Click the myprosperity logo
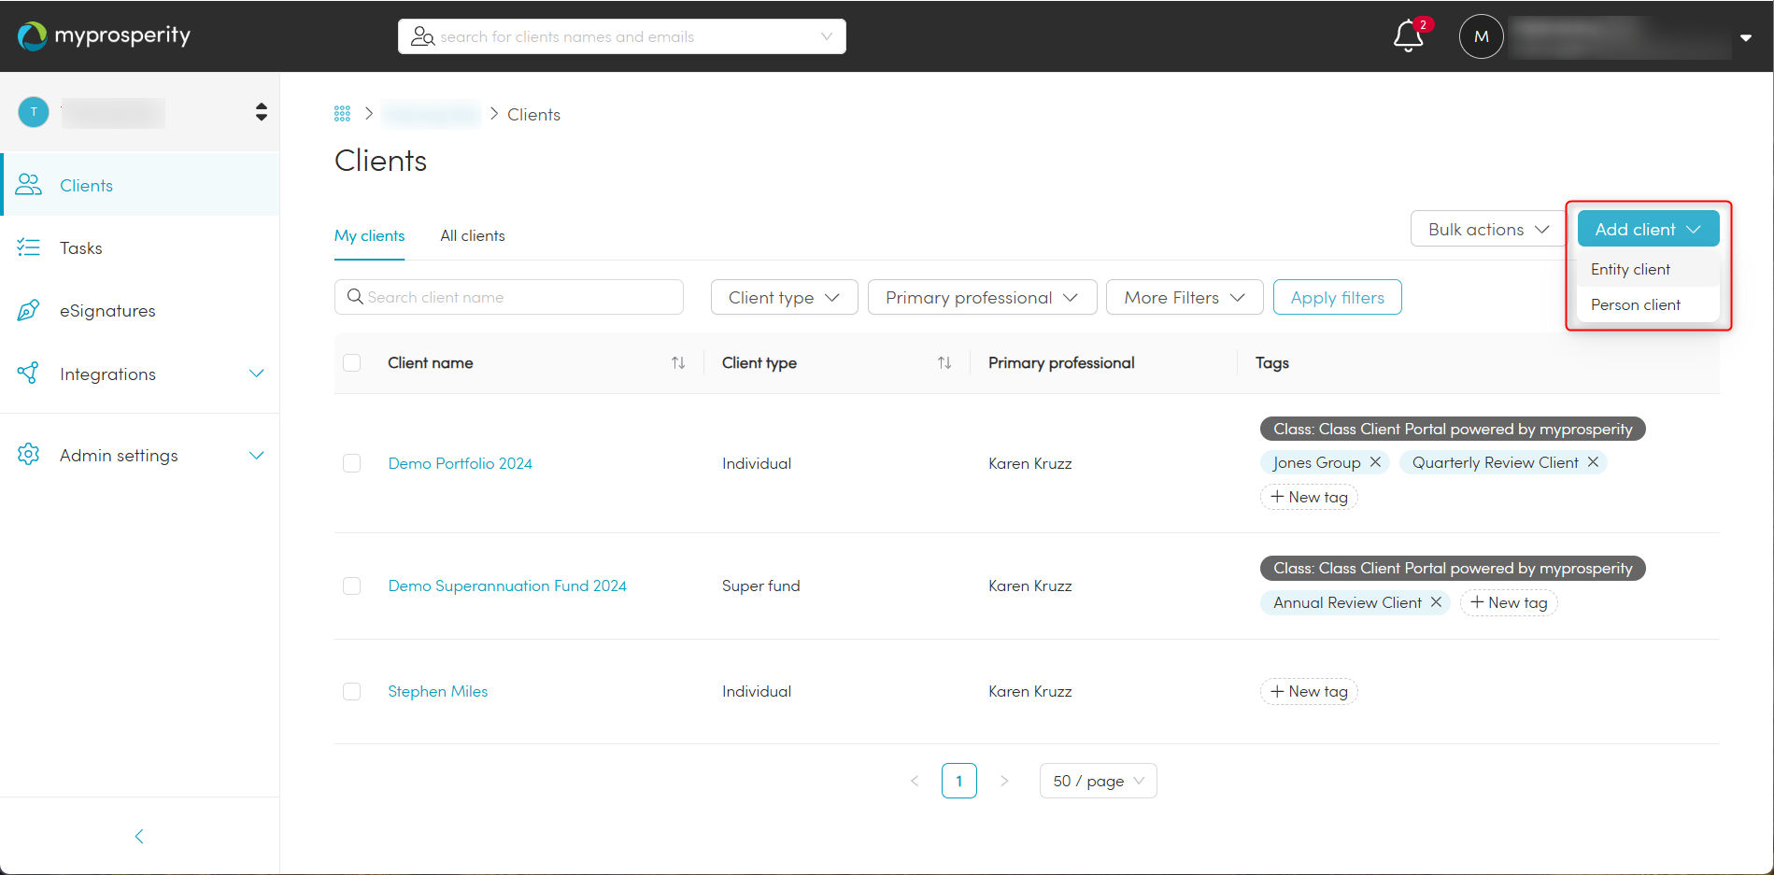Screen dimensions: 1774x875 (x=104, y=35)
